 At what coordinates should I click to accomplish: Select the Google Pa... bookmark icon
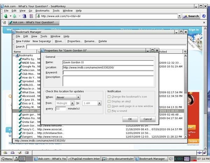coord(20,67)
